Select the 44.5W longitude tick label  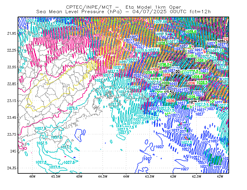pos(103,176)
